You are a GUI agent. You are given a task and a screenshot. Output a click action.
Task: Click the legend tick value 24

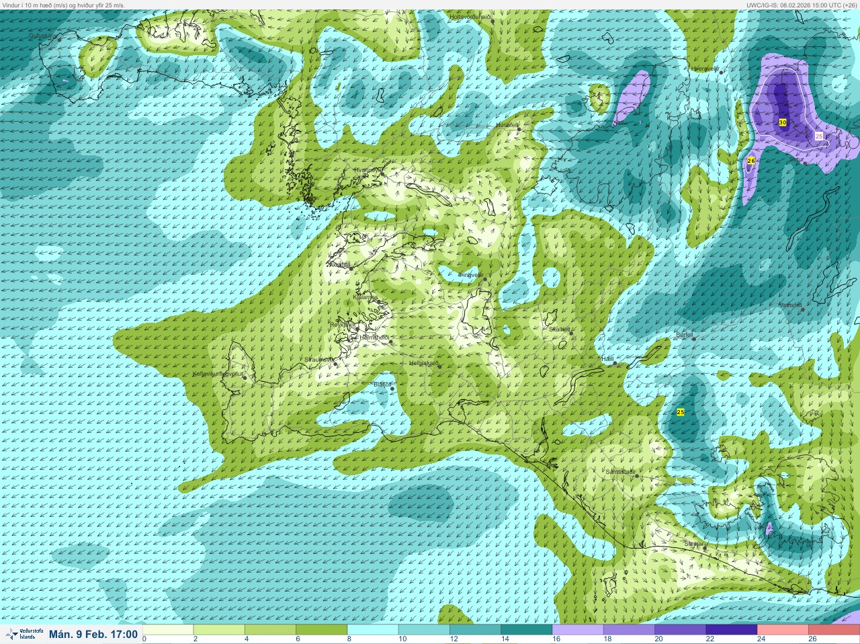[x=761, y=639]
